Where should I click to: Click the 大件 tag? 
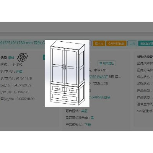(x=132, y=44)
